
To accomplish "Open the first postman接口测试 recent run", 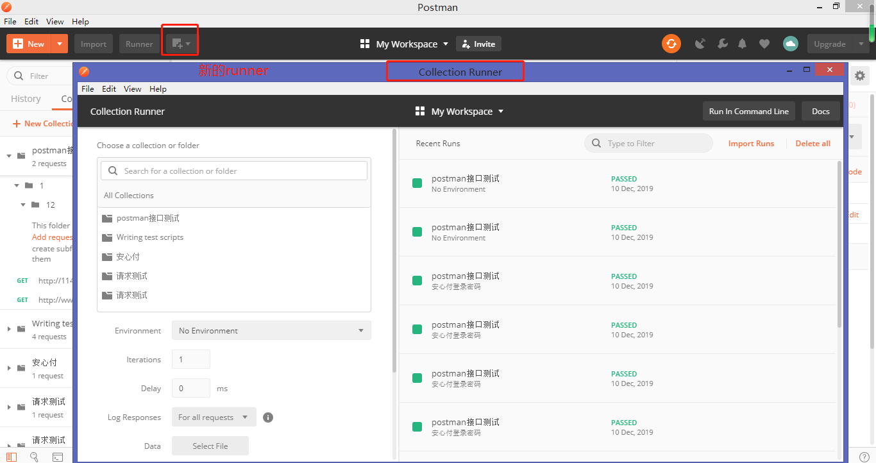I will pos(618,183).
